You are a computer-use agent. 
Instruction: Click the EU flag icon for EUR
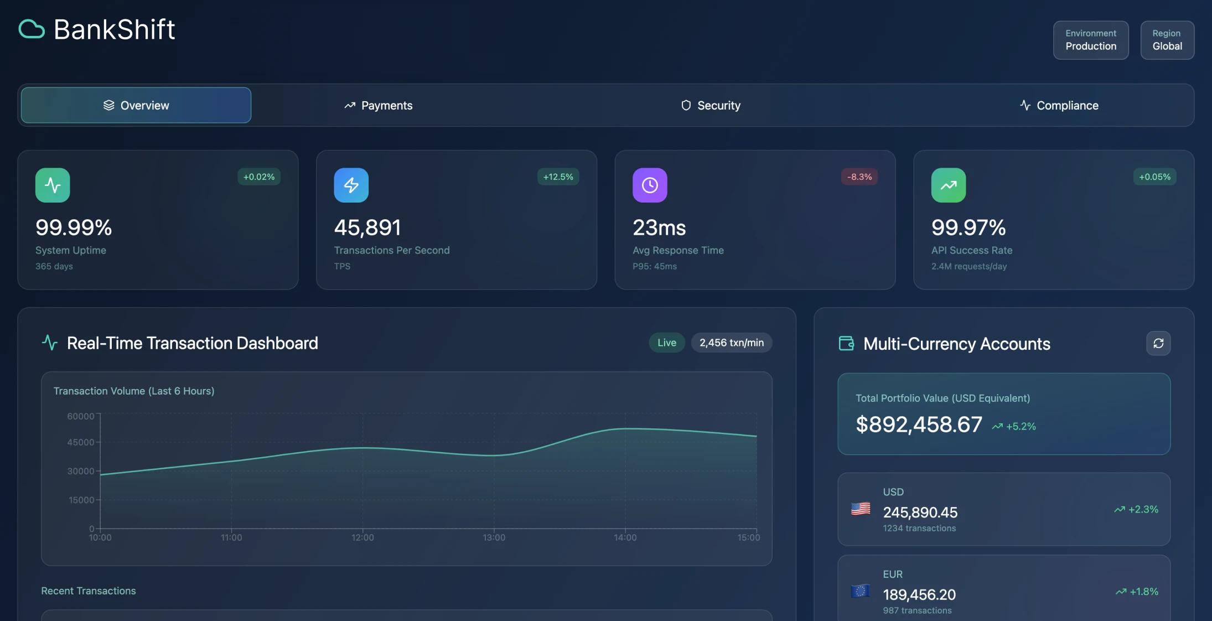(x=860, y=591)
